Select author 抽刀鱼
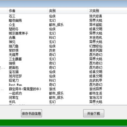 (x=14, y=46)
